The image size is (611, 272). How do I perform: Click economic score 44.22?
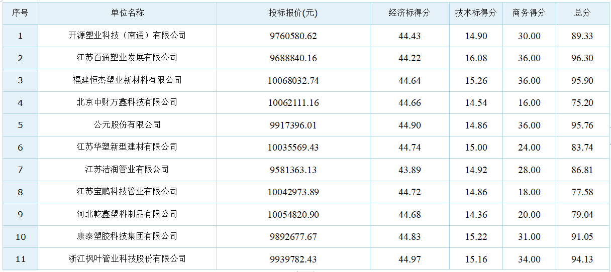click(x=410, y=58)
